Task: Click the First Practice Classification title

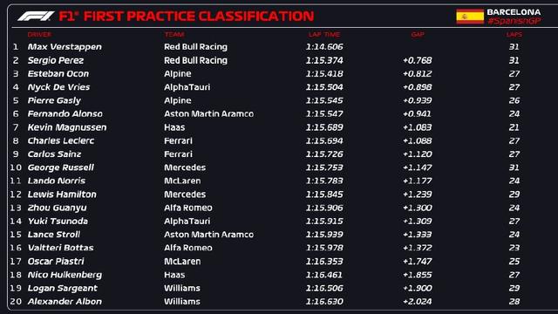Action: (x=187, y=17)
